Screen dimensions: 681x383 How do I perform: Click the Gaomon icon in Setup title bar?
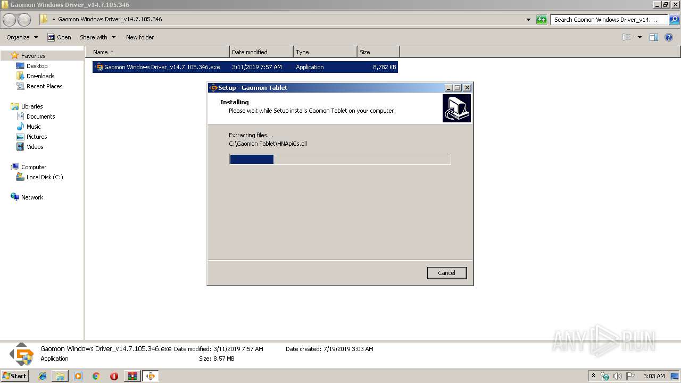coord(213,88)
